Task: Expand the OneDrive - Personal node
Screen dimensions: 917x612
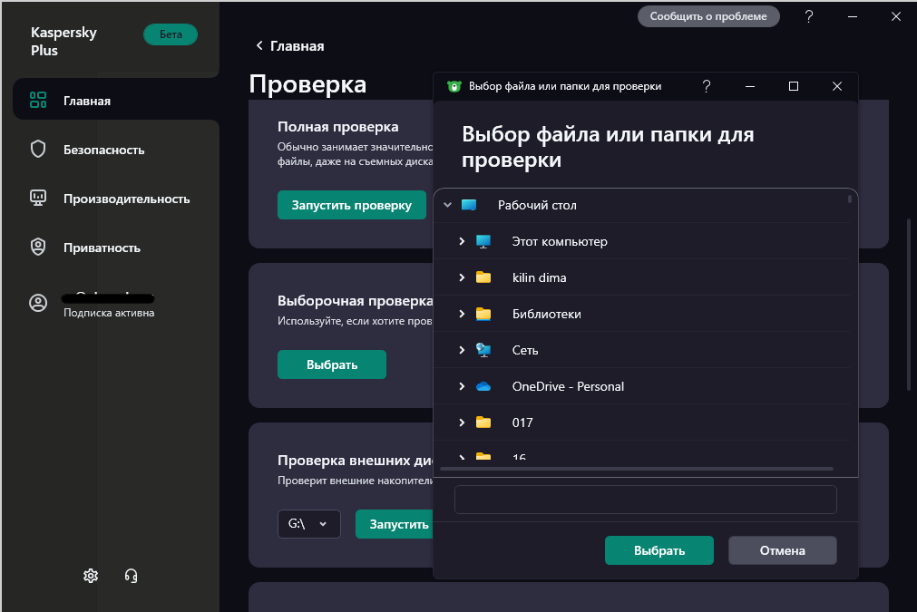Action: pos(462,386)
